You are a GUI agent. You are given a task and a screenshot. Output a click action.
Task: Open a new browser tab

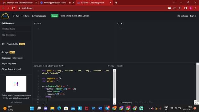pyautogui.click(x=116, y=3)
